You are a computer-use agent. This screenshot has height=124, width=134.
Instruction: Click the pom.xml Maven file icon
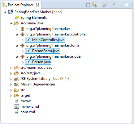pos(16,112)
